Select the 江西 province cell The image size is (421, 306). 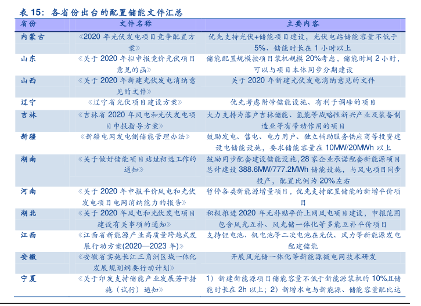pyautogui.click(x=28, y=235)
